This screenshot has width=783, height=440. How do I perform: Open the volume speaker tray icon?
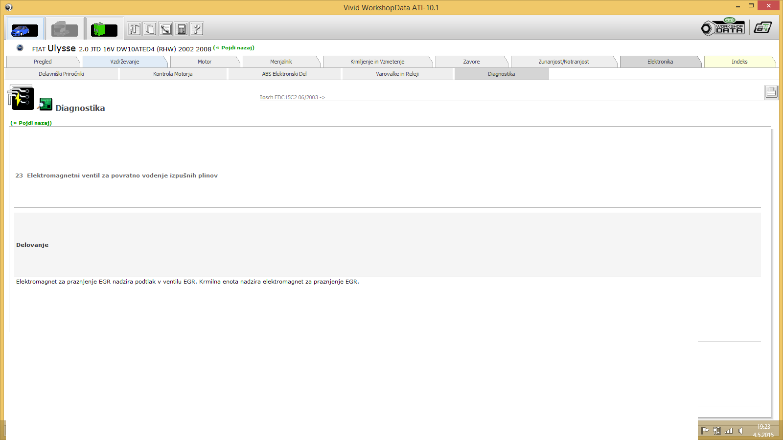tap(740, 431)
